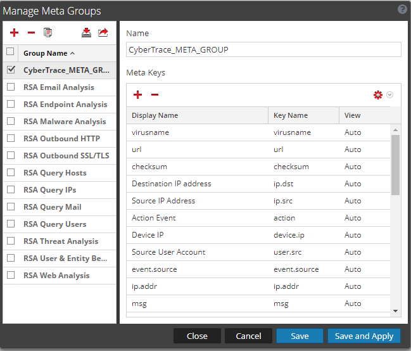Click the Cancel button

pyautogui.click(x=248, y=336)
